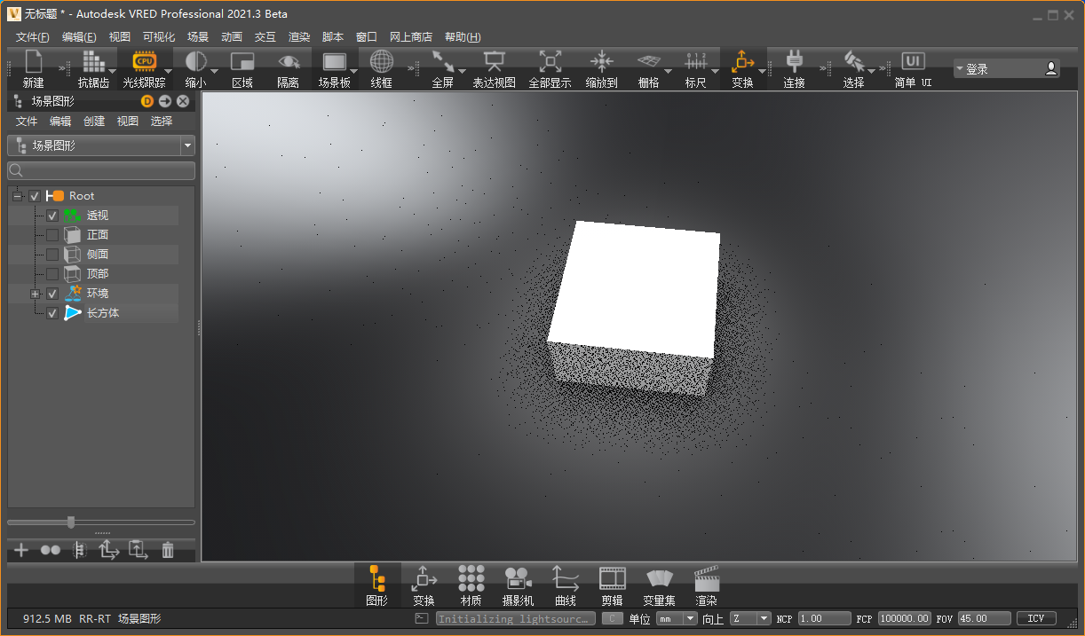1085x636 pixels.
Task: Open the 渲染 menu in menu bar
Action: 299,37
